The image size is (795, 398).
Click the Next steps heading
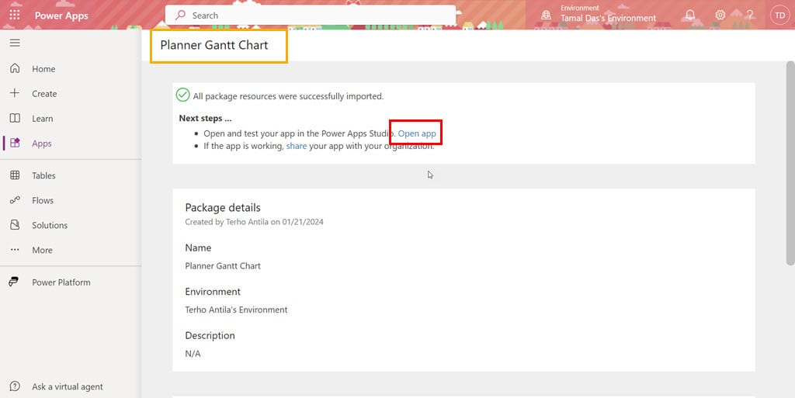click(205, 118)
